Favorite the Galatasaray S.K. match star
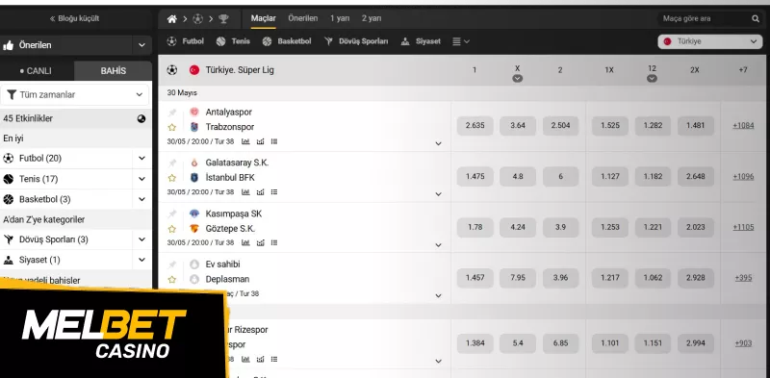 tap(172, 178)
